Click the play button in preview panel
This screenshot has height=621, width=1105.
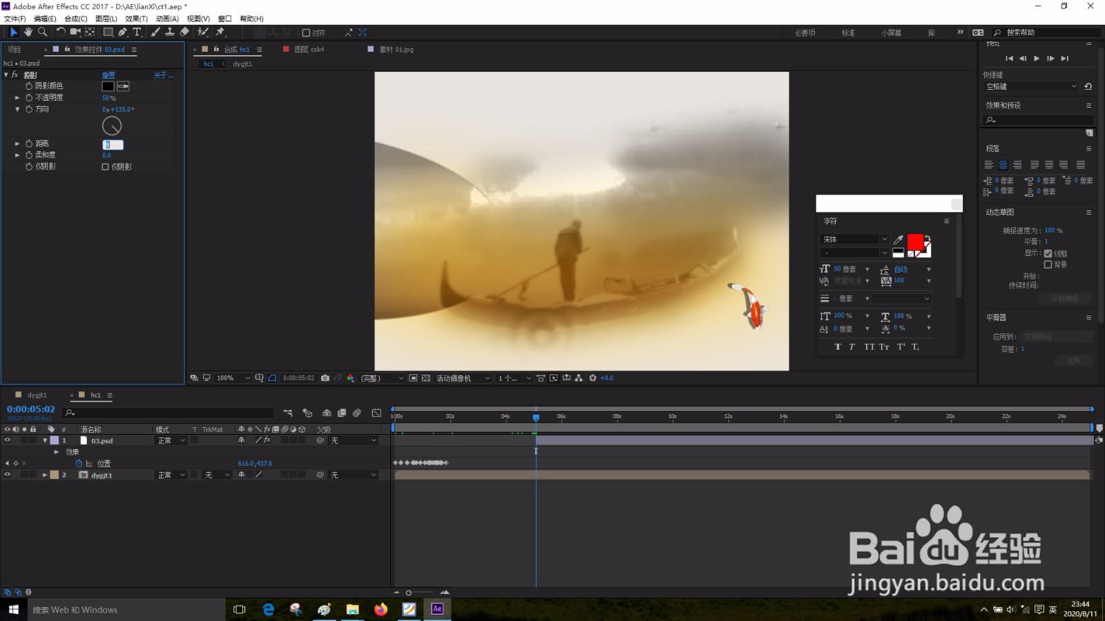pos(1037,59)
